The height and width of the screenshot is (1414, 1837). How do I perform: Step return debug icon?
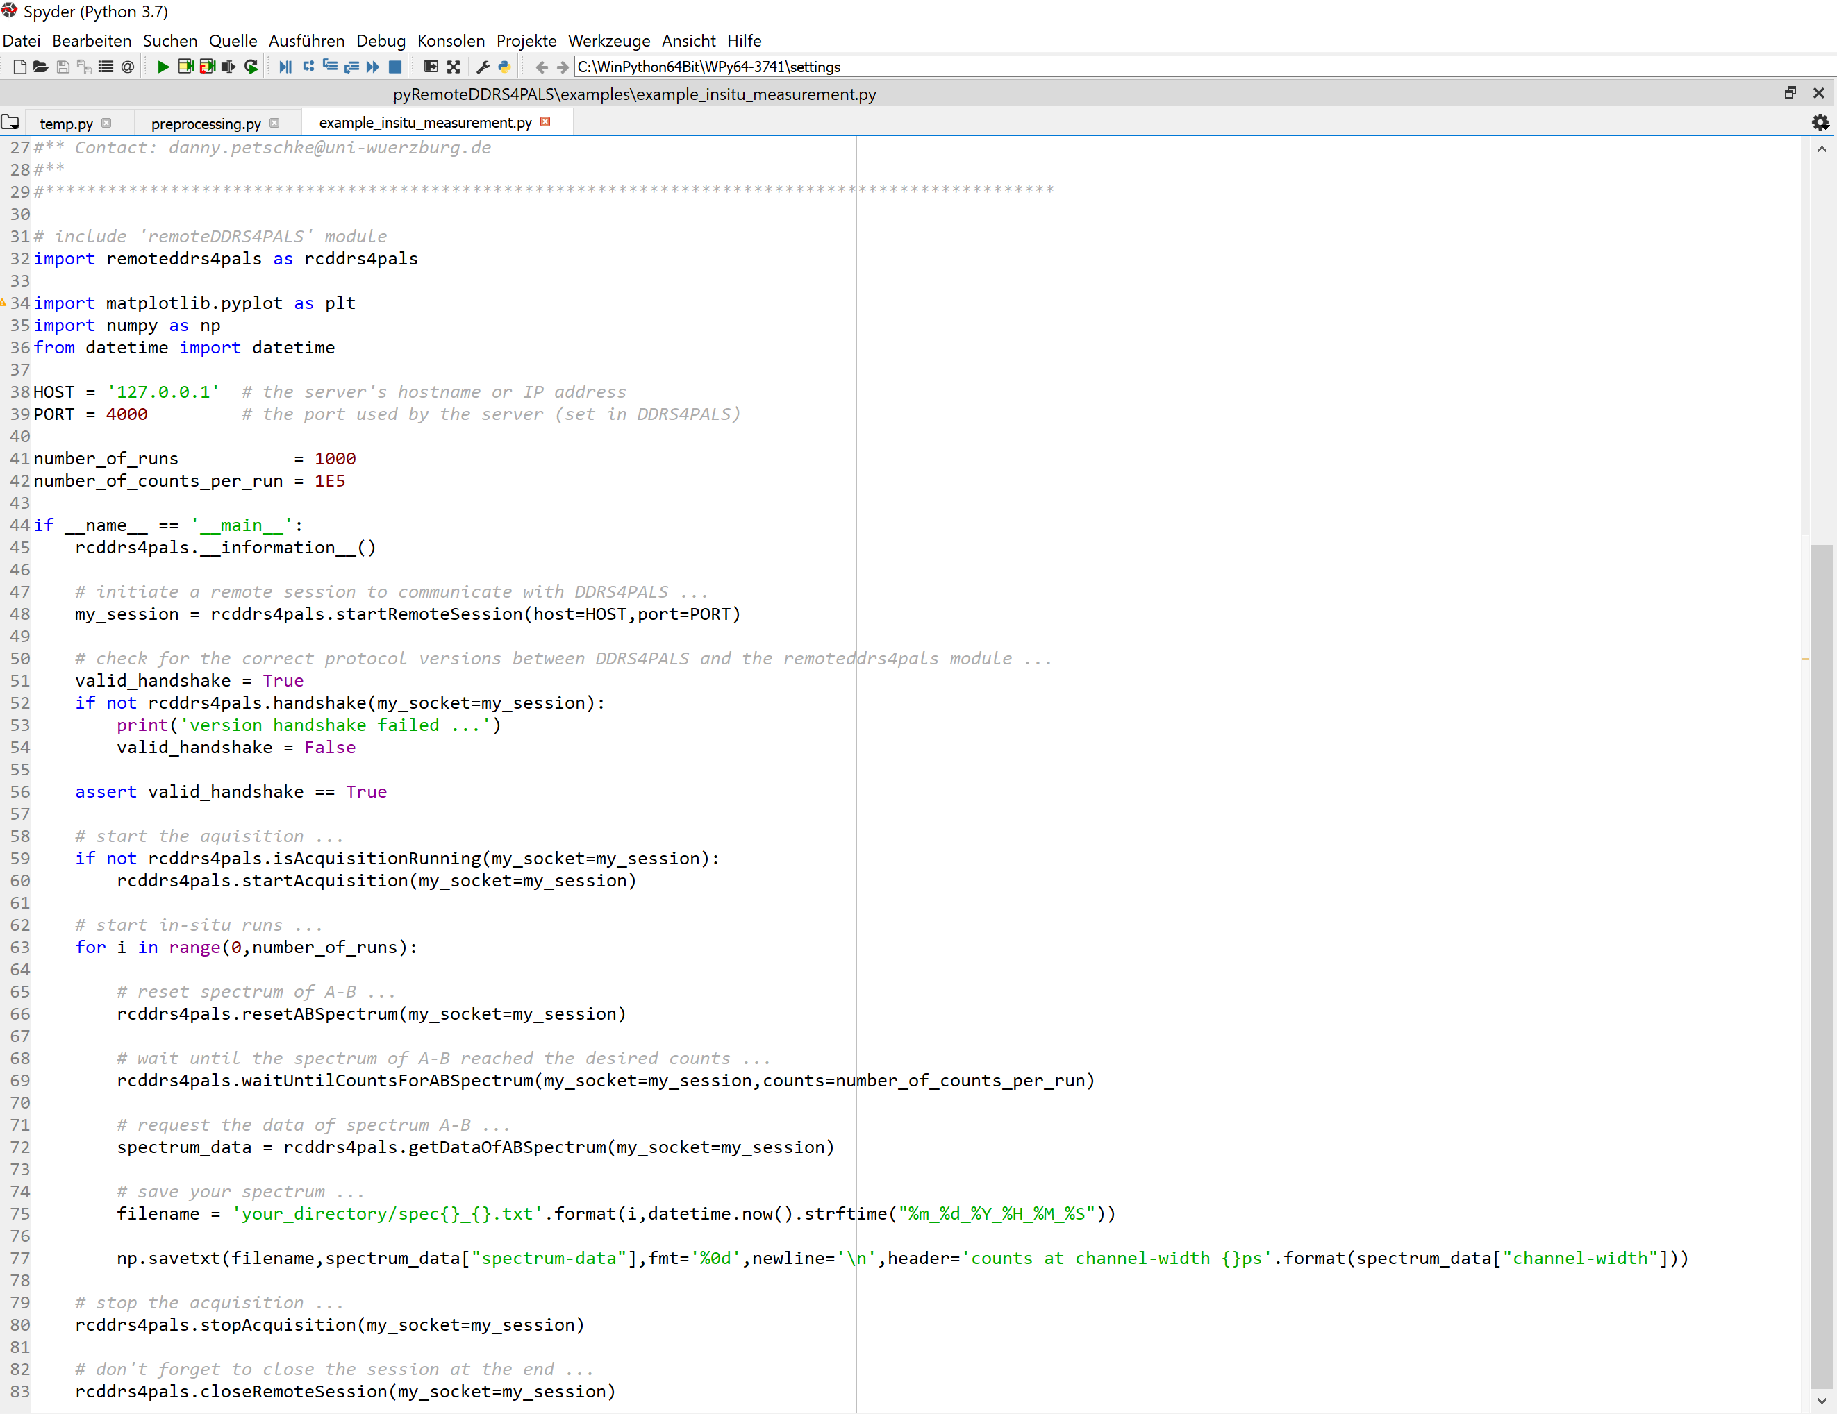[x=351, y=67]
